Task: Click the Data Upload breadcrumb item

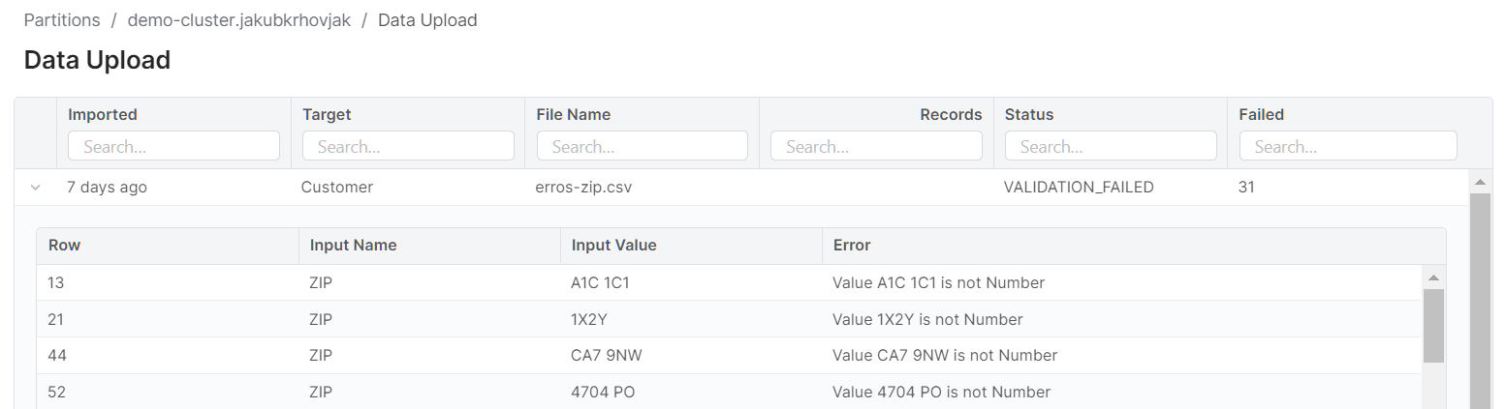Action: (427, 20)
